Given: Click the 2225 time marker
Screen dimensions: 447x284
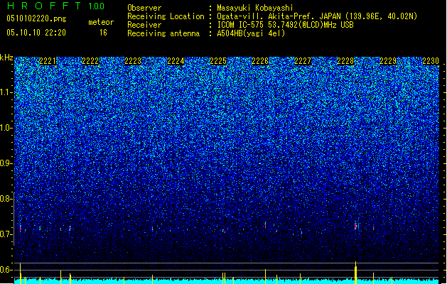Looking at the screenshot, I should tap(218, 61).
